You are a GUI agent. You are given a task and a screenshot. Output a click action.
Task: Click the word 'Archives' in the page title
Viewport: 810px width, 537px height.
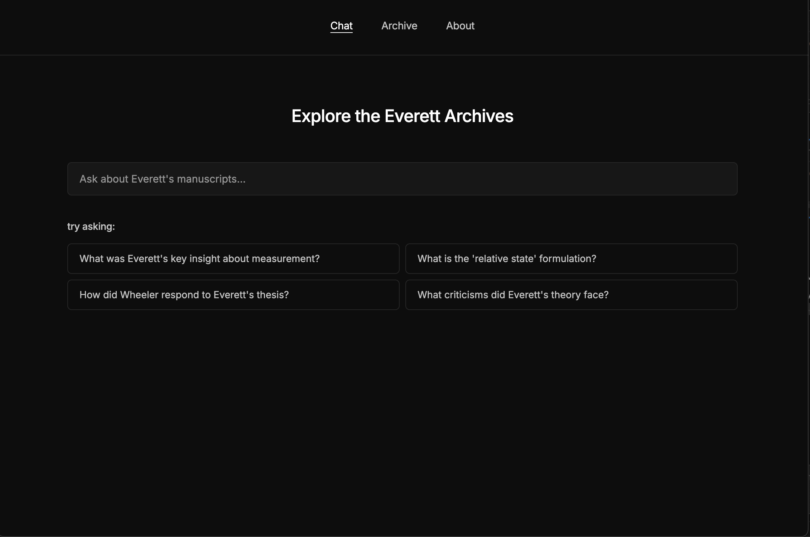tap(478, 116)
